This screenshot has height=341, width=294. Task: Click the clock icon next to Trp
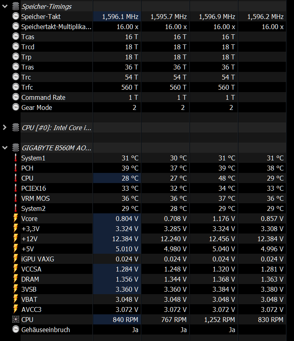(x=16, y=57)
